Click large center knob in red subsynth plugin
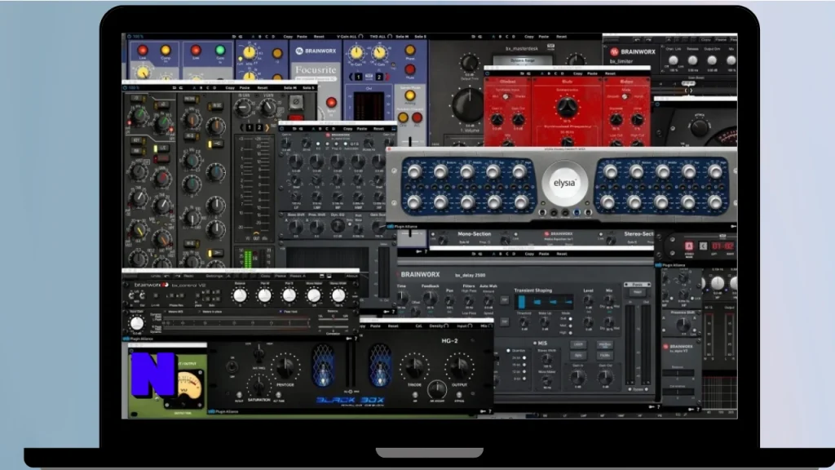This screenshot has width=835, height=470. pyautogui.click(x=568, y=107)
